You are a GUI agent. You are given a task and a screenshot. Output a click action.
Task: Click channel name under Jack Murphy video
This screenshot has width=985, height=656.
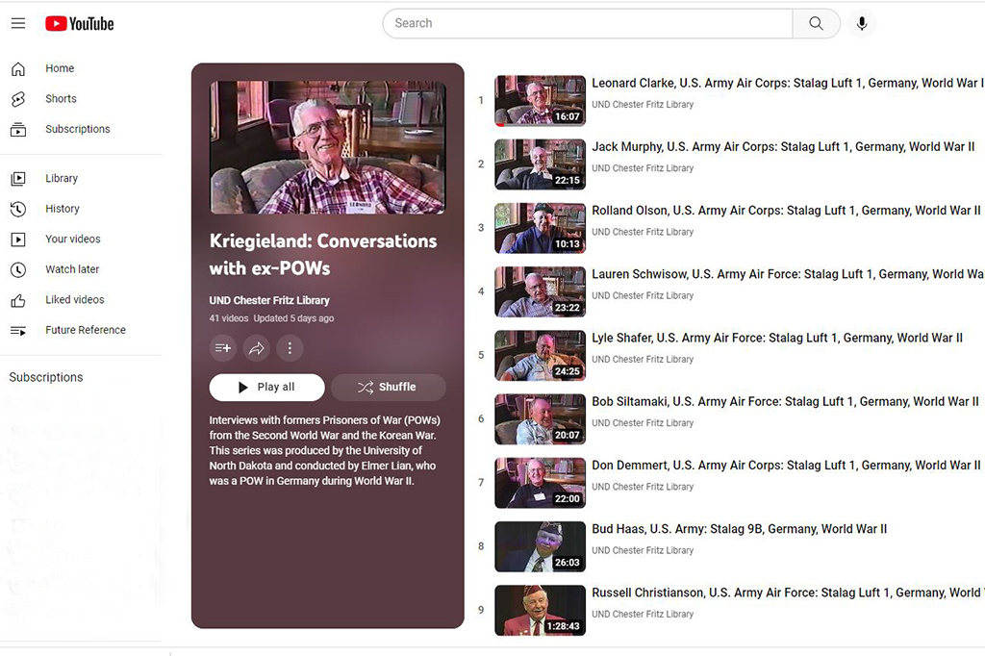tap(643, 168)
